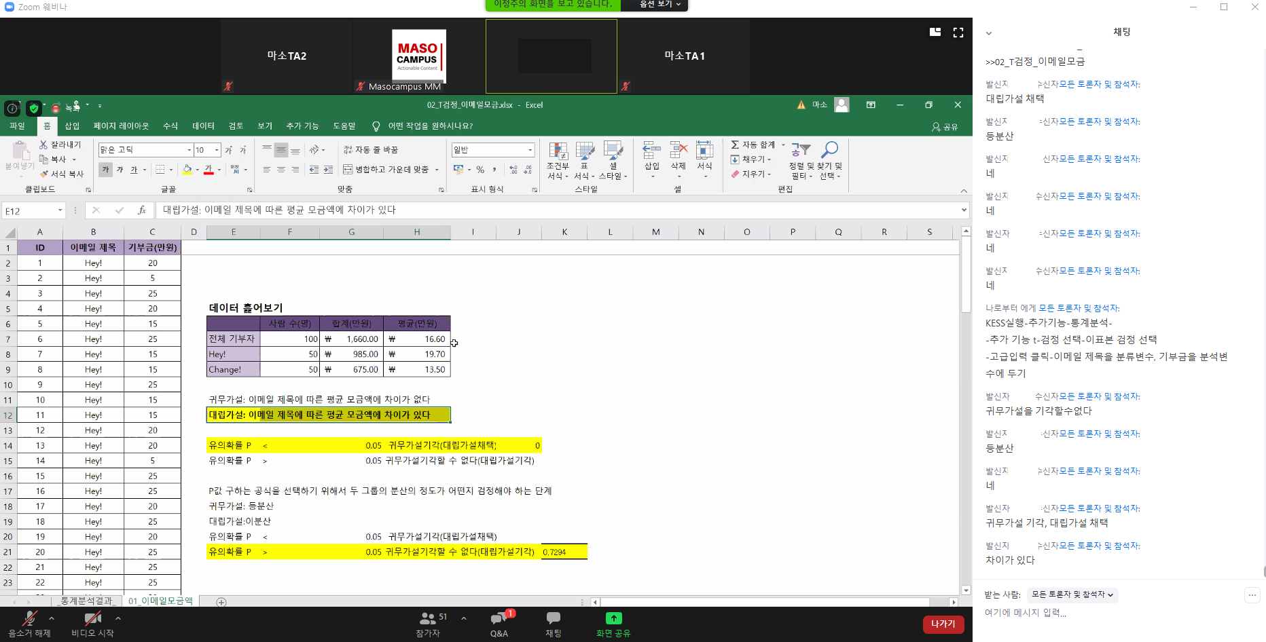This screenshot has width=1266, height=642.
Task: Click the Excel Find and Select magnifier
Action: [829, 150]
